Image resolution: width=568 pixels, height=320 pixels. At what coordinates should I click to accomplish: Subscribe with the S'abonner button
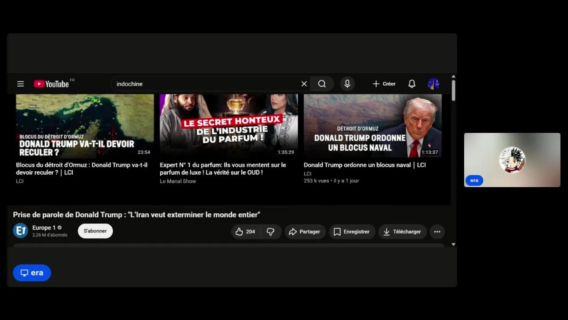point(95,231)
